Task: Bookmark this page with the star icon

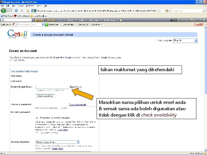Action: tap(160, 11)
